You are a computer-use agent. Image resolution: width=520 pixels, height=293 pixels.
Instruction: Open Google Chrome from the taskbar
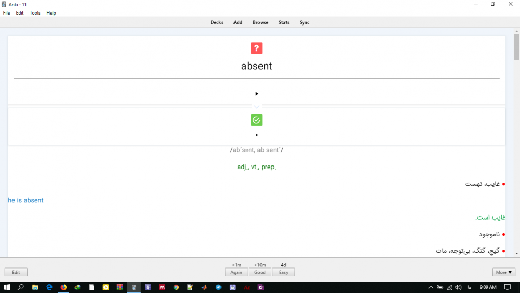point(176,287)
